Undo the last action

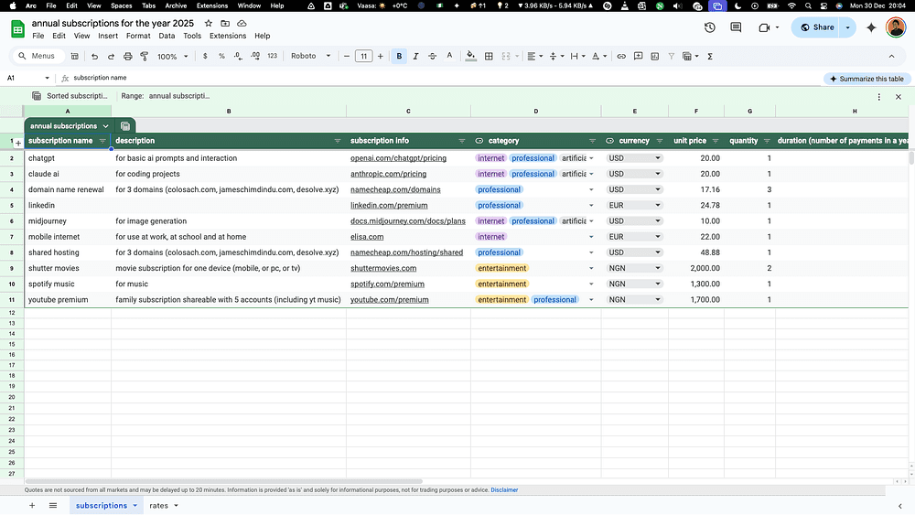[x=94, y=57]
